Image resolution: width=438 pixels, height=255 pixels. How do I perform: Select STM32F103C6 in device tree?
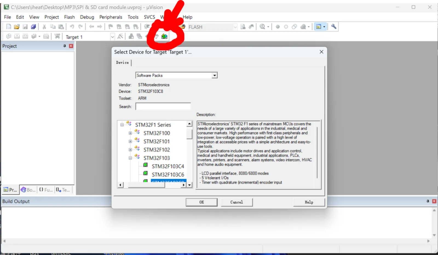pos(168,174)
